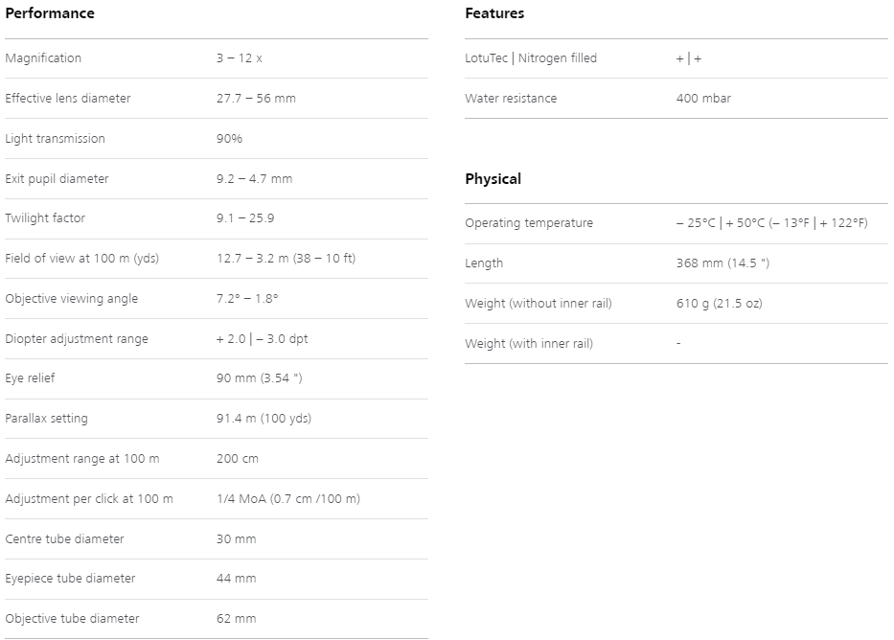
Task: Click the 3 – 12 x magnification value
Action: coord(240,58)
